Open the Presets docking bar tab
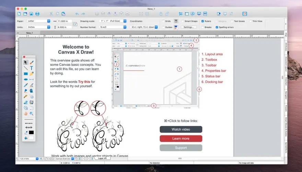Image resolution: width=302 pixels, height=172 pixels. (286, 108)
